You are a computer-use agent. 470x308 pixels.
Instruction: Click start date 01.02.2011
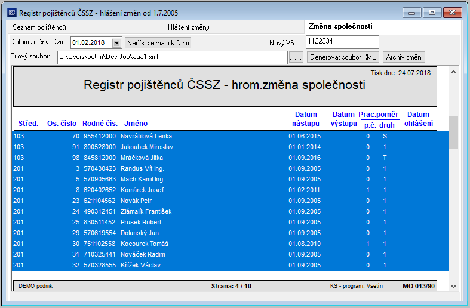[305, 190]
